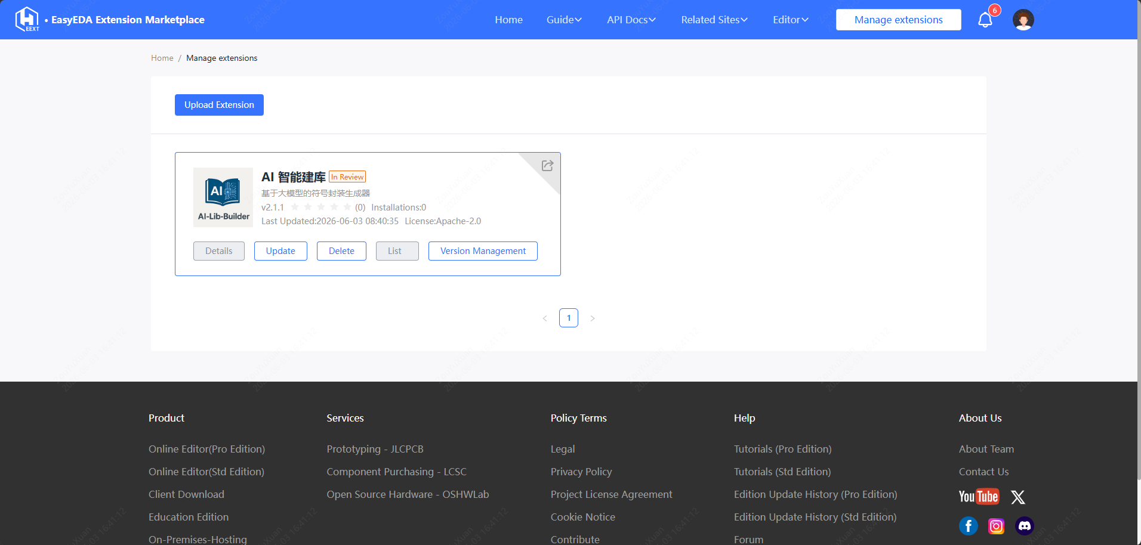This screenshot has width=1141, height=545.
Task: Open Edition Update History (Std Edition) link
Action: (815, 517)
